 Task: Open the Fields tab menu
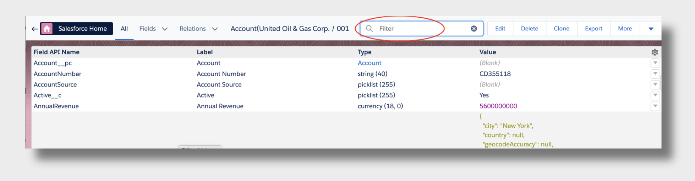[x=148, y=29]
